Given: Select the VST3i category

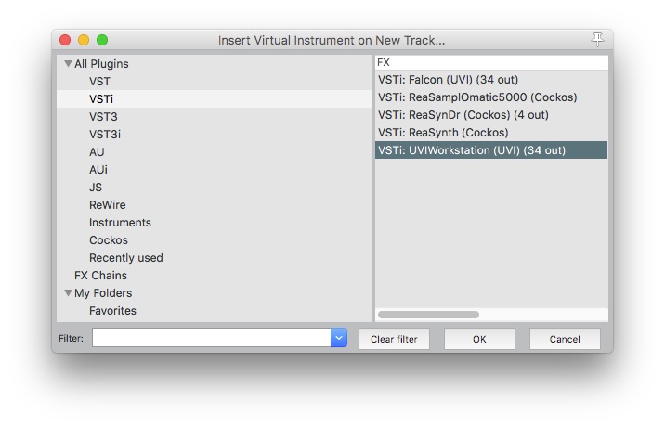Looking at the screenshot, I should coord(105,135).
